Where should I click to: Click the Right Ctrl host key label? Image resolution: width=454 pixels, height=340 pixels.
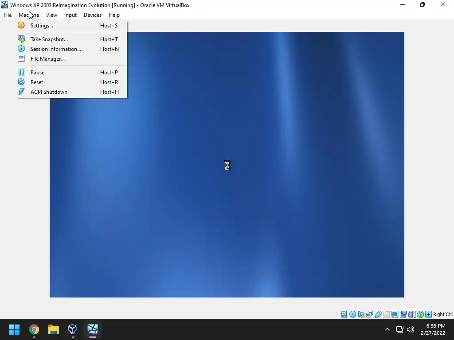click(x=443, y=314)
